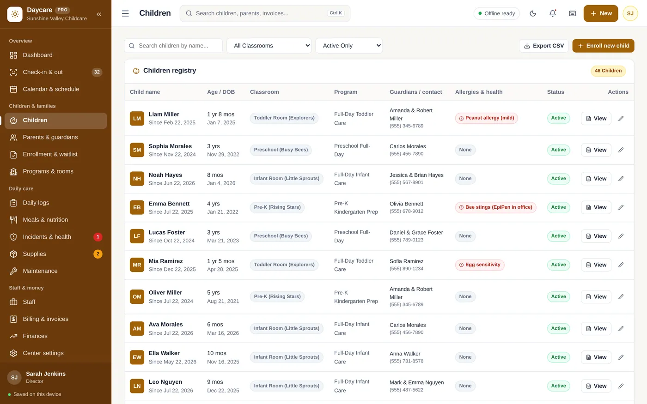The height and width of the screenshot is (404, 647).
Task: Click the Enroll new child button
Action: point(604,46)
